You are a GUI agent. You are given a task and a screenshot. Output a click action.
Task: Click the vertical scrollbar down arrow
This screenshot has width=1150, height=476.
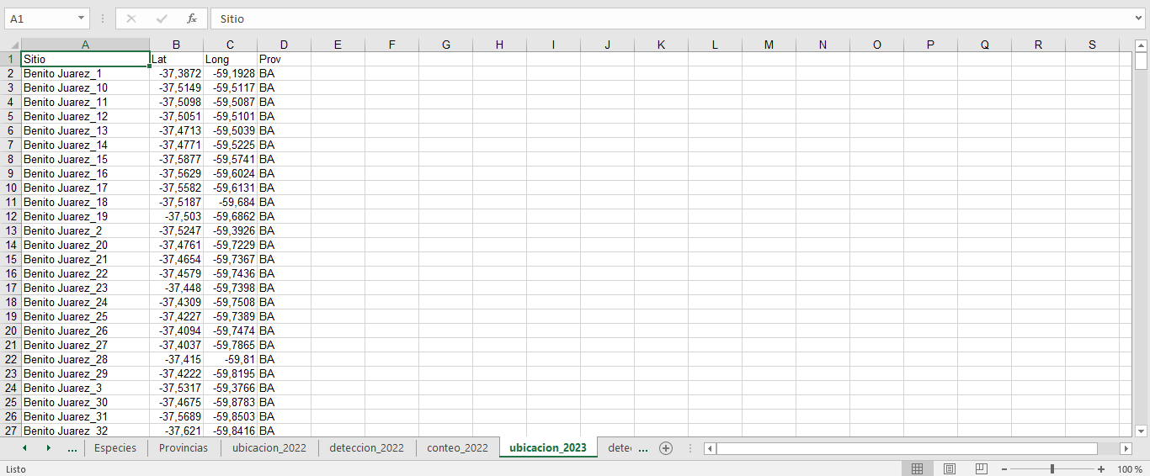tap(1142, 431)
